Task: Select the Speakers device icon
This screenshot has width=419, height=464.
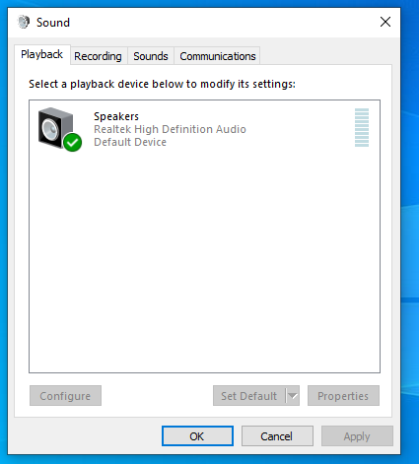Action: [60, 129]
